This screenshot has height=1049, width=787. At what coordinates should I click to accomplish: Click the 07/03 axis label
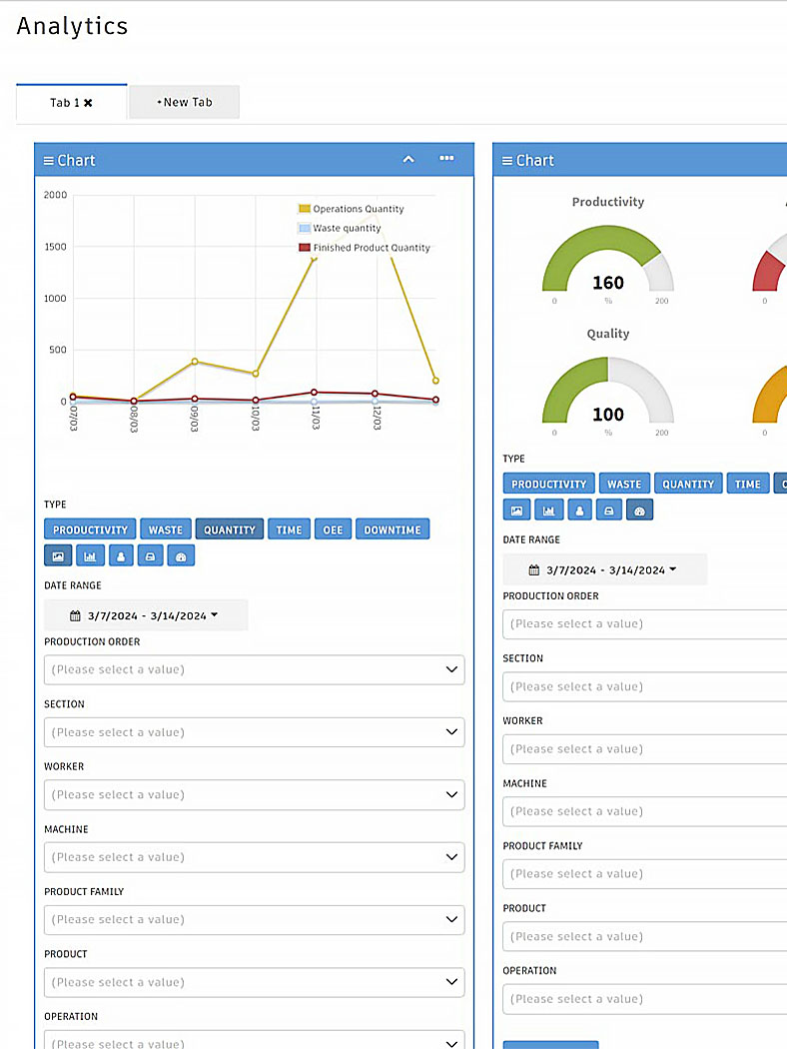(74, 419)
